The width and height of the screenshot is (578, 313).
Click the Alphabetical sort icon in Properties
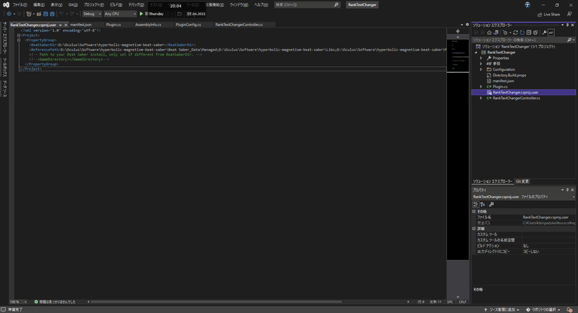(x=483, y=204)
